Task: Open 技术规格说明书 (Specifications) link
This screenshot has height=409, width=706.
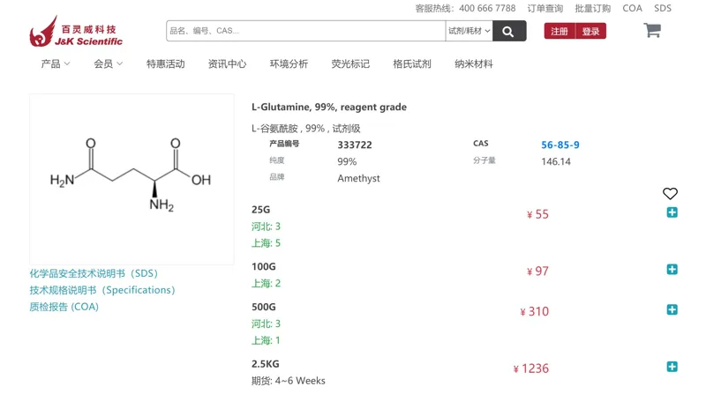Action: (x=102, y=290)
